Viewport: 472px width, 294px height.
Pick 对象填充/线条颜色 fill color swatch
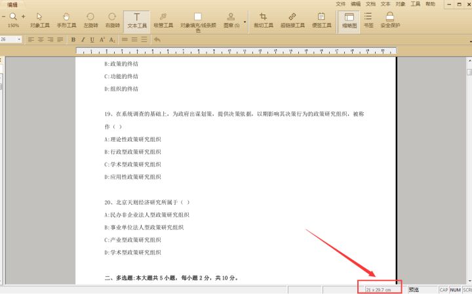(x=198, y=16)
